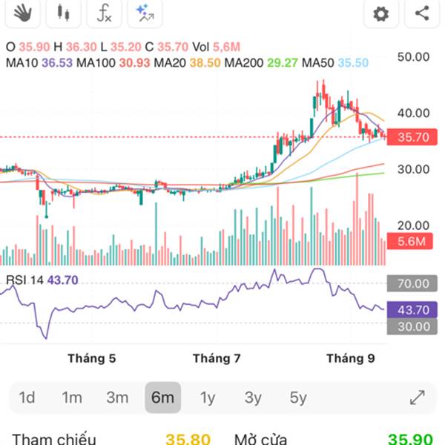Tap the MA200 29.27 indicator text

(x=261, y=63)
